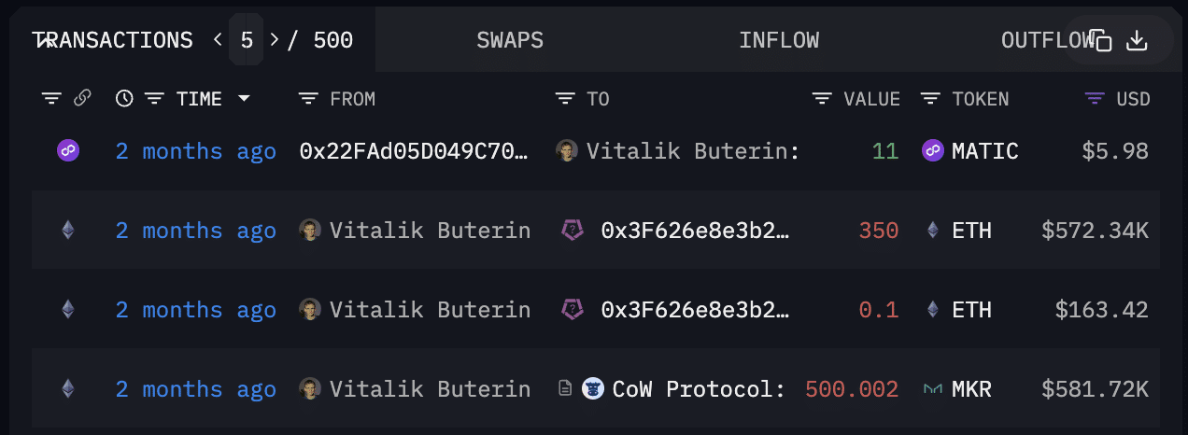Switch to the INFLOW tab

point(779,40)
